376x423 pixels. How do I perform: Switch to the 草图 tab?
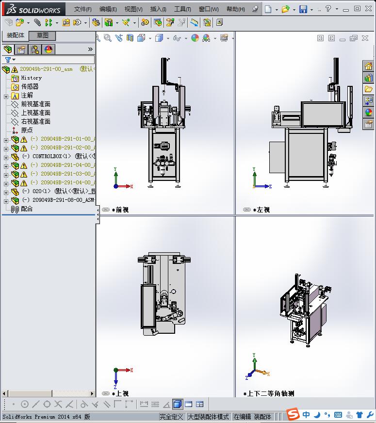42,35
